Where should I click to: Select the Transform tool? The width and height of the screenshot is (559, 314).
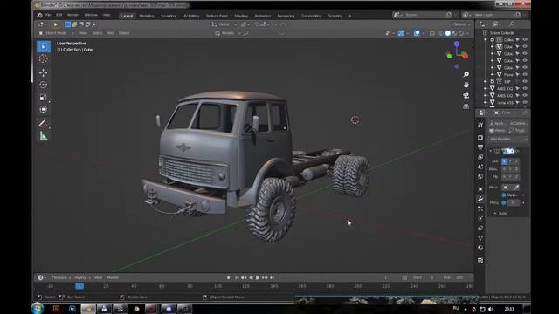43,109
